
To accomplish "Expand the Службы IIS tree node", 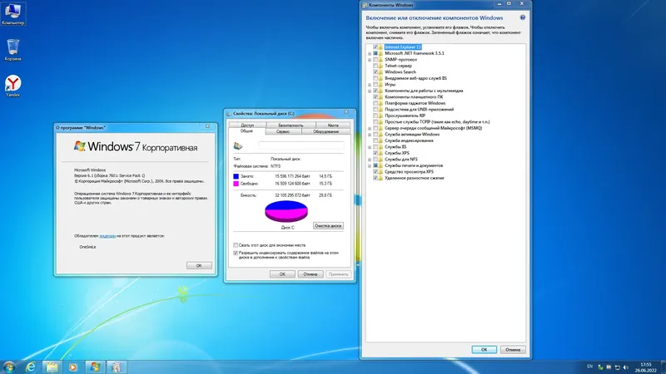I will click(x=370, y=147).
